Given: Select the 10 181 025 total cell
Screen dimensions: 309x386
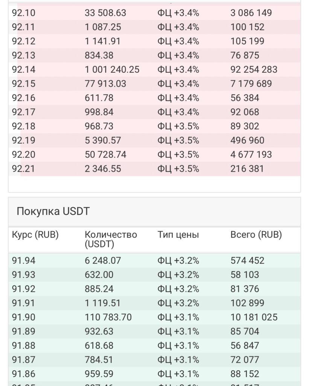Looking at the screenshot, I should click(254, 317).
